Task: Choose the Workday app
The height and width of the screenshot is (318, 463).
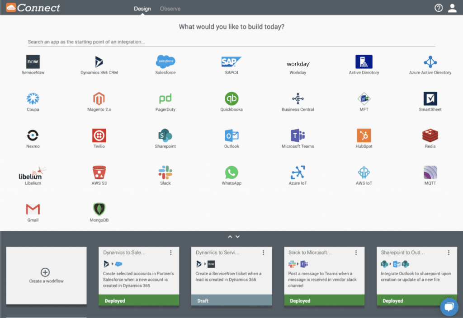Action: 298,64
